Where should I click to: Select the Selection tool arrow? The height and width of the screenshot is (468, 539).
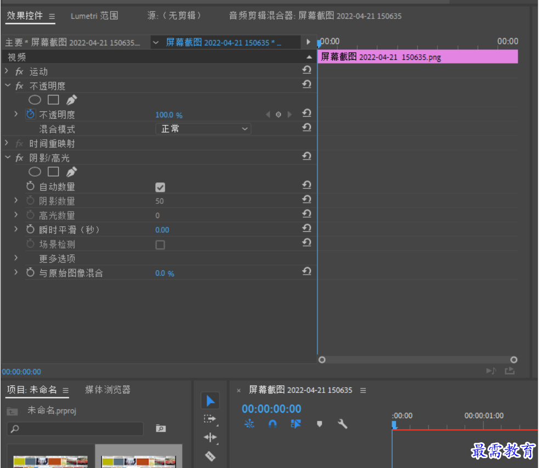(211, 401)
